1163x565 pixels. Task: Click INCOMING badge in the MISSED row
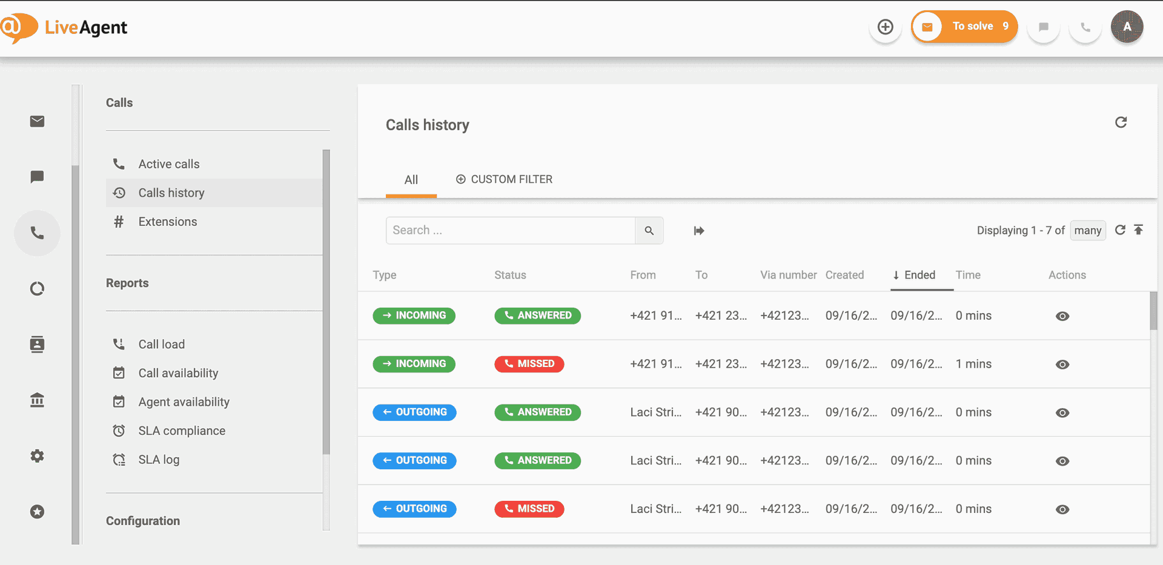coord(414,364)
